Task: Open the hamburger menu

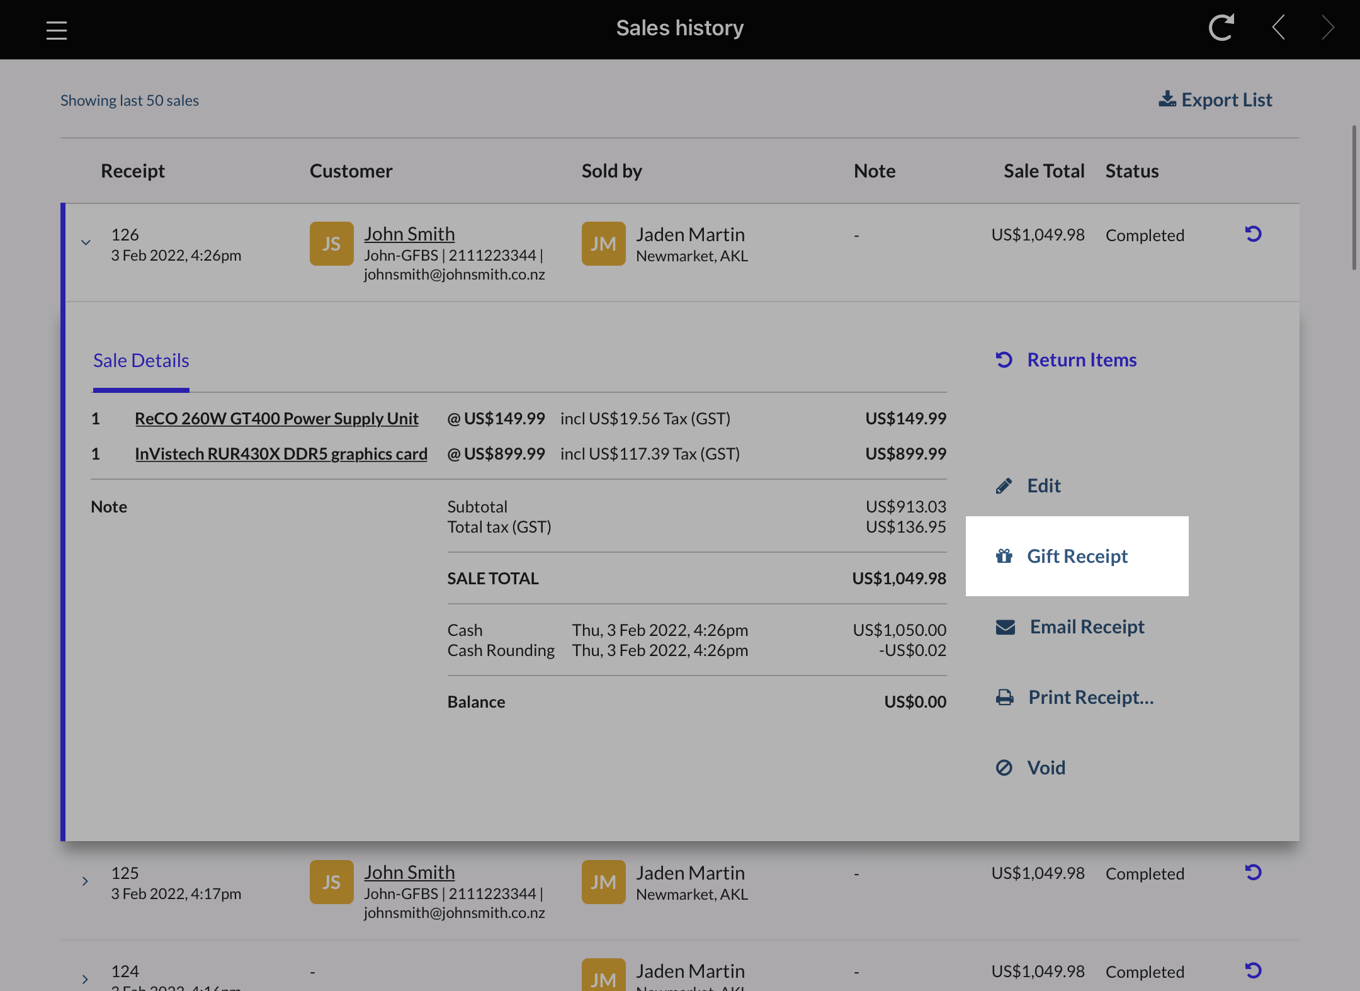Action: click(56, 29)
